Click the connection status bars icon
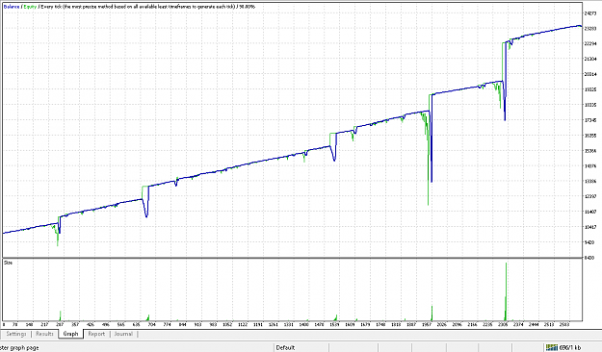Screen dimensions: 602x352 pyautogui.click(x=552, y=347)
